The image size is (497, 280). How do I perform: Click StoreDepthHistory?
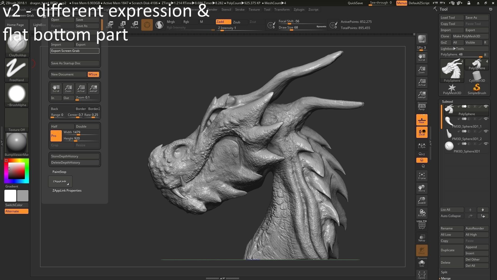click(75, 156)
